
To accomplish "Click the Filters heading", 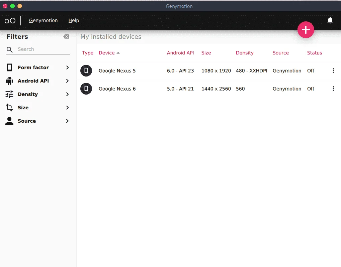I will click(17, 37).
